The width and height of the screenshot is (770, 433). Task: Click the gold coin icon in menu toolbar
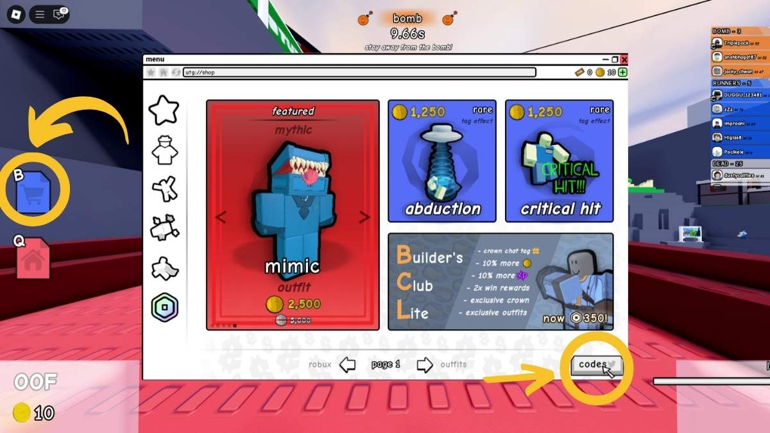pos(601,72)
